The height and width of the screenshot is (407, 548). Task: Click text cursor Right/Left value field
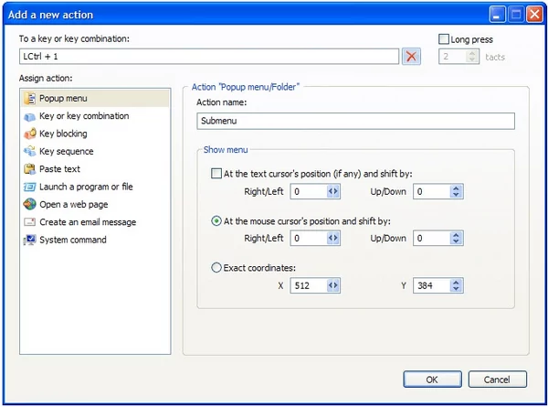[x=309, y=191]
